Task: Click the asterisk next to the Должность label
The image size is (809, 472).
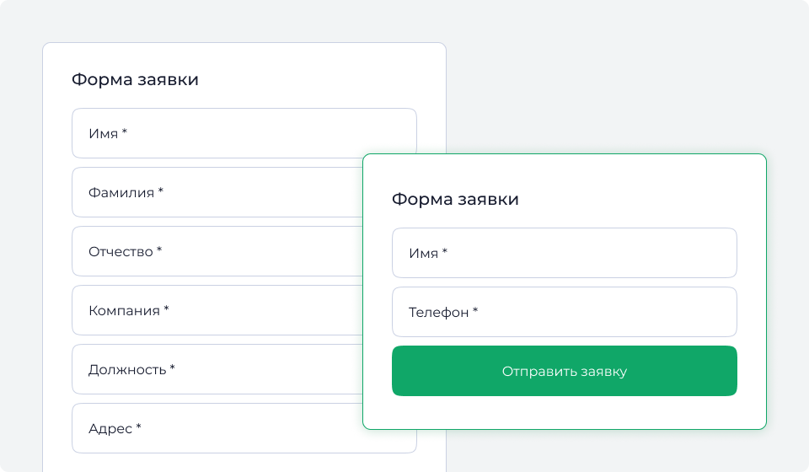Action: 172,368
